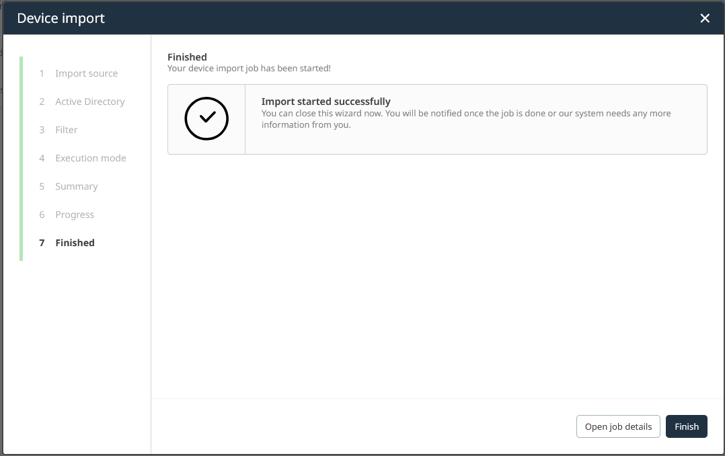
Task: View step 6 Progress
Action: 75,215
